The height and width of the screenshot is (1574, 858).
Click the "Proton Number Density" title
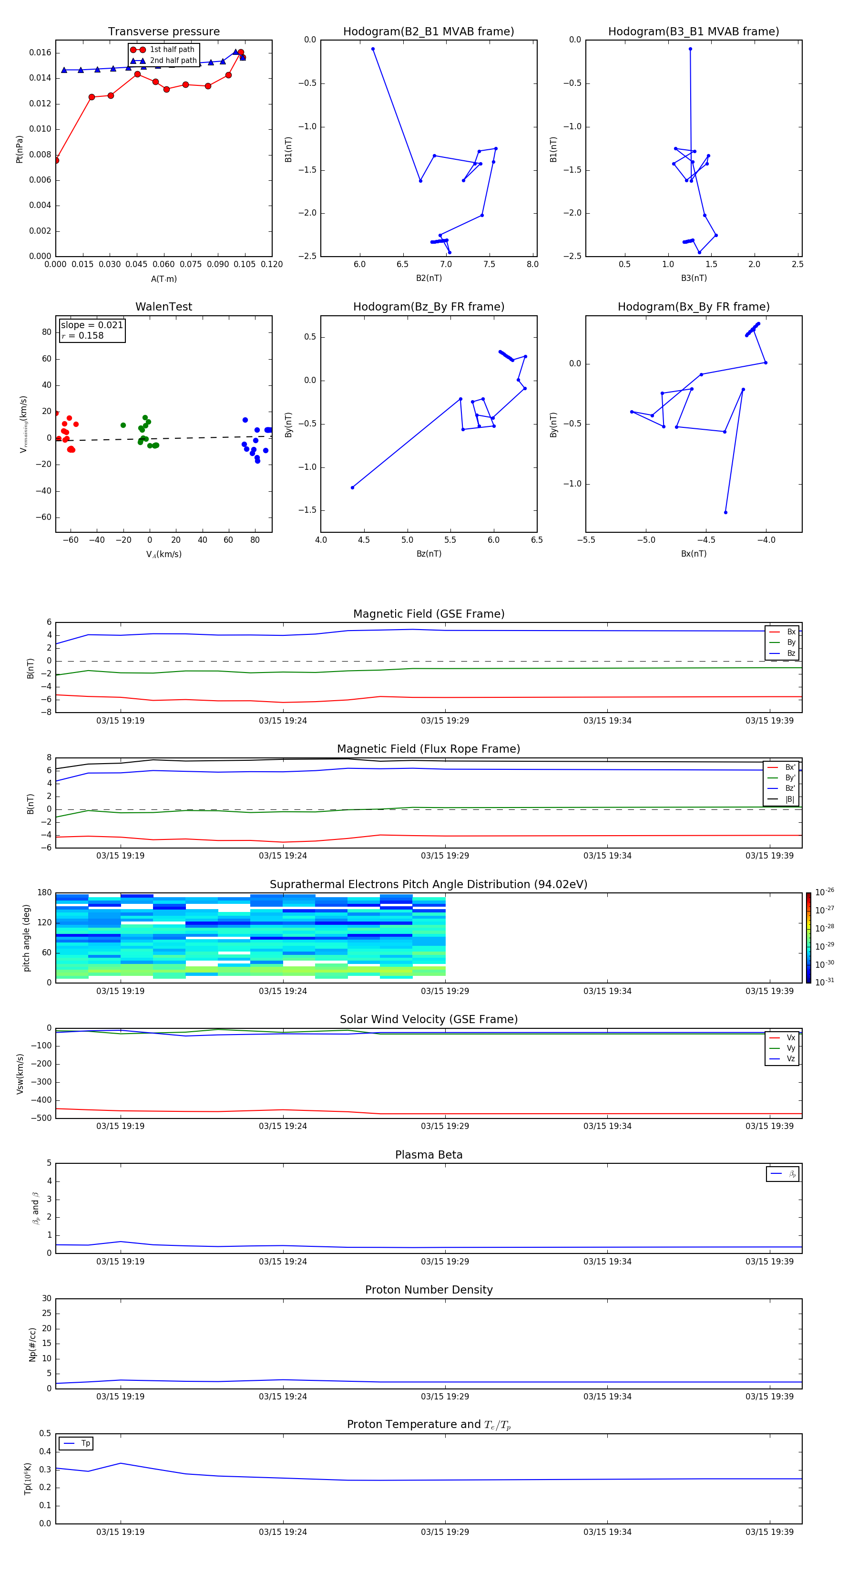pos(429,1289)
